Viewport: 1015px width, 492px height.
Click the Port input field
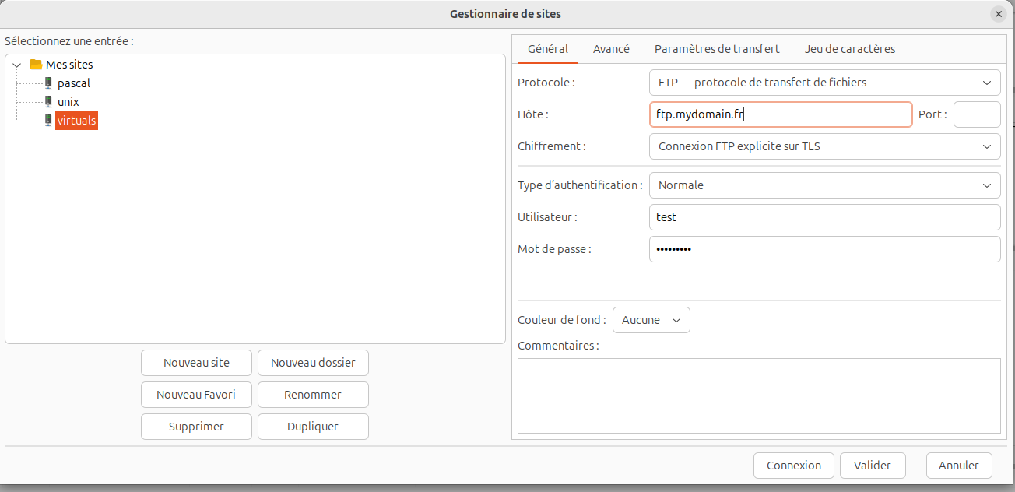coord(976,114)
